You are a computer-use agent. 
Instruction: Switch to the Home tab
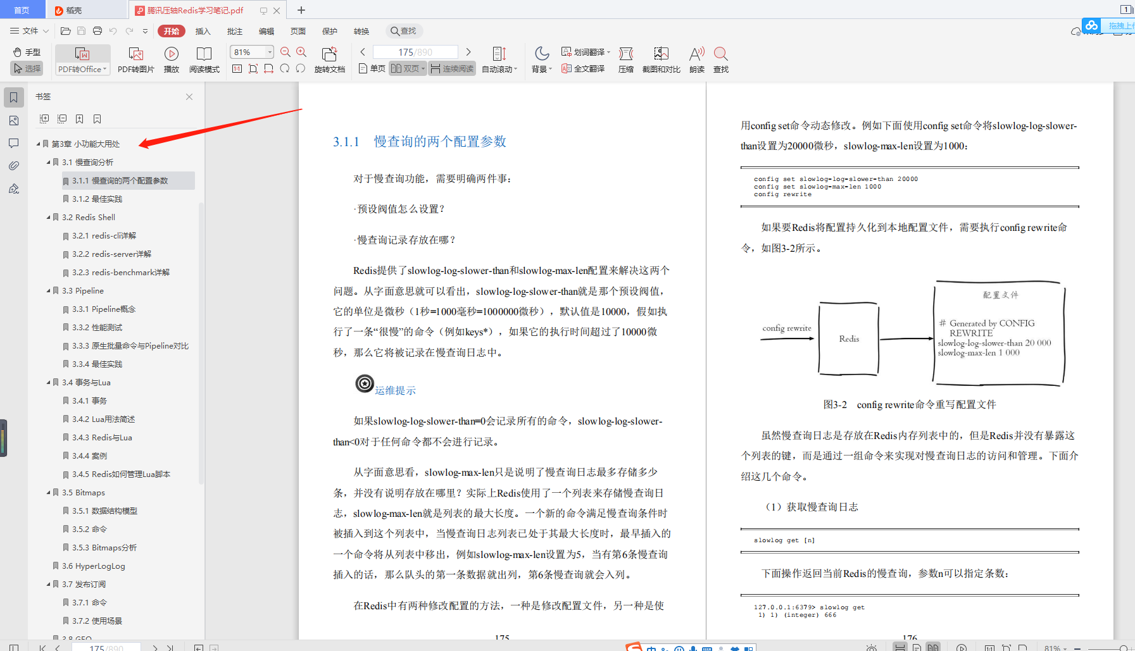pos(22,10)
